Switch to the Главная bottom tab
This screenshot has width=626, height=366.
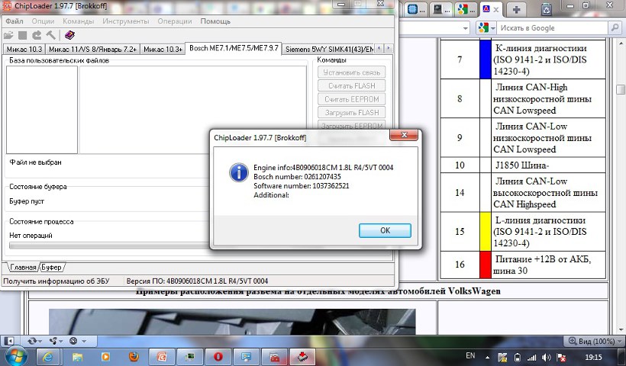click(23, 267)
